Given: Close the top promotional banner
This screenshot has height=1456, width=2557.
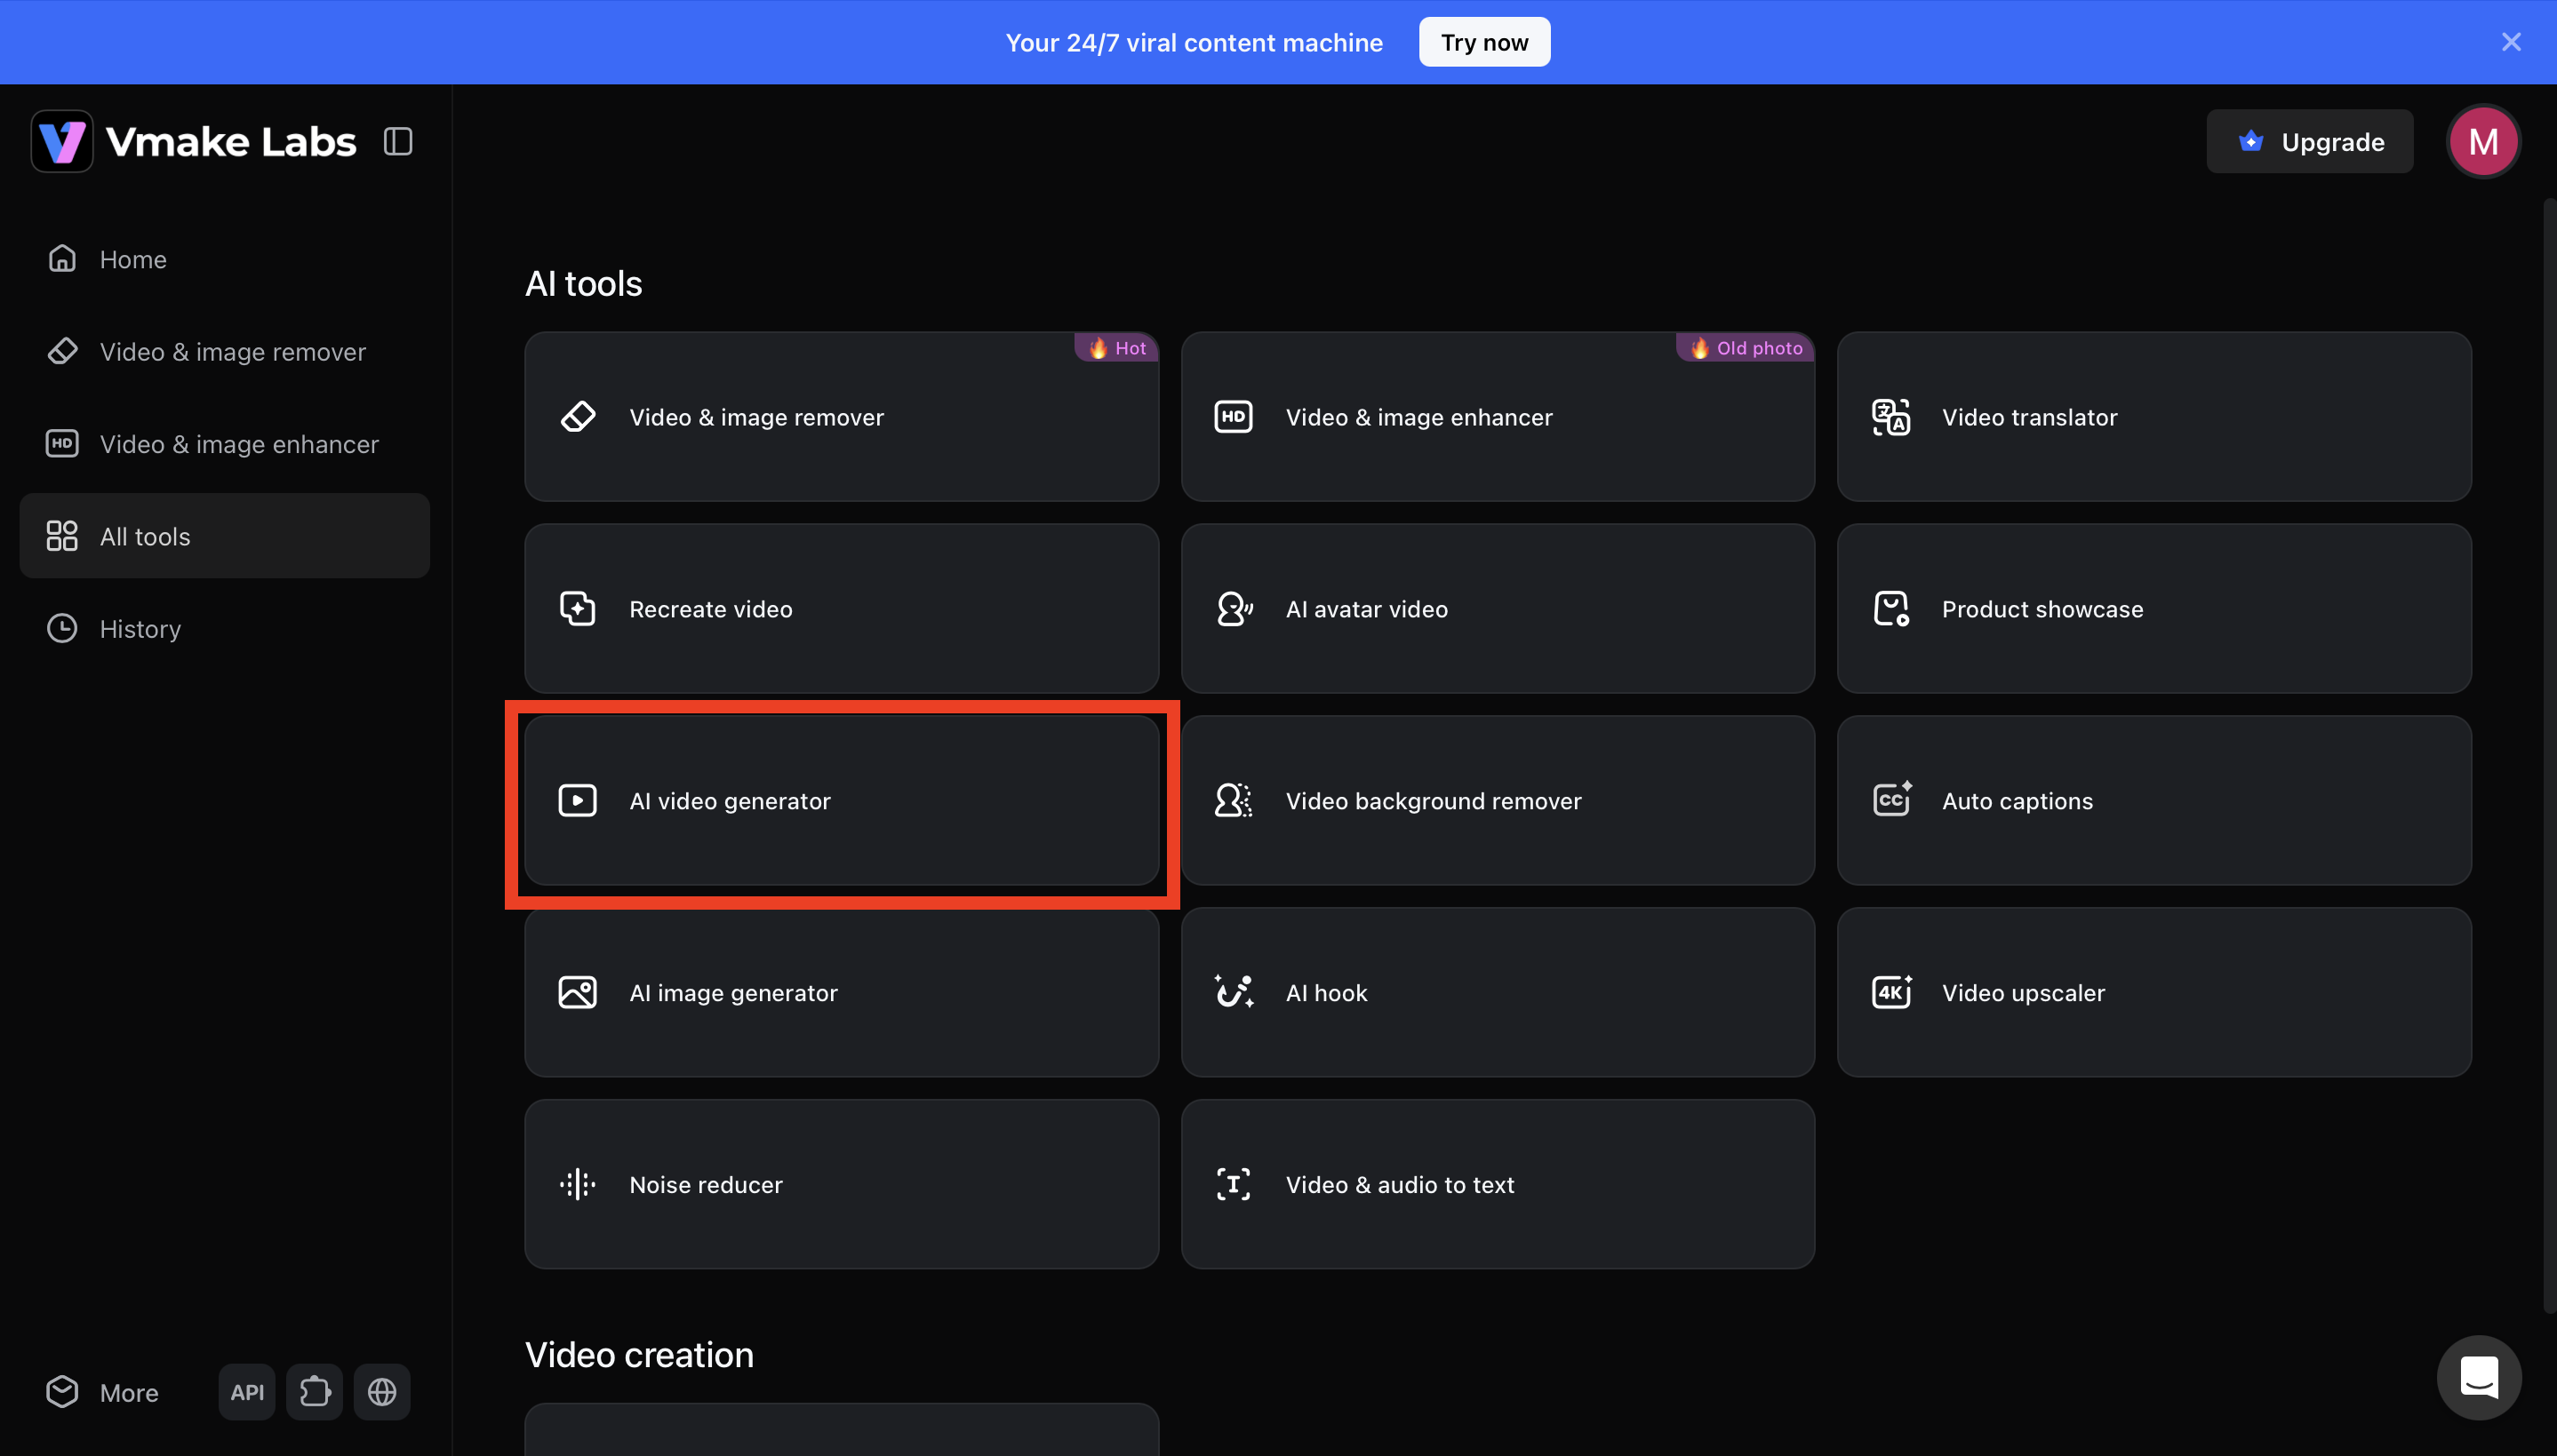Looking at the screenshot, I should coord(2511,42).
